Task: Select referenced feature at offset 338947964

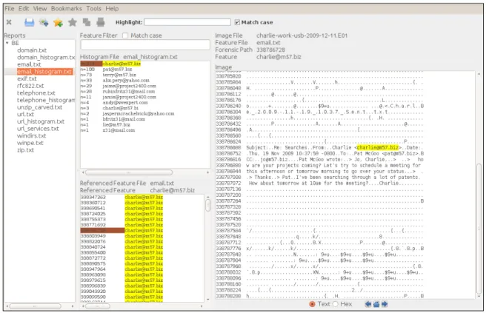Action: [x=144, y=269]
